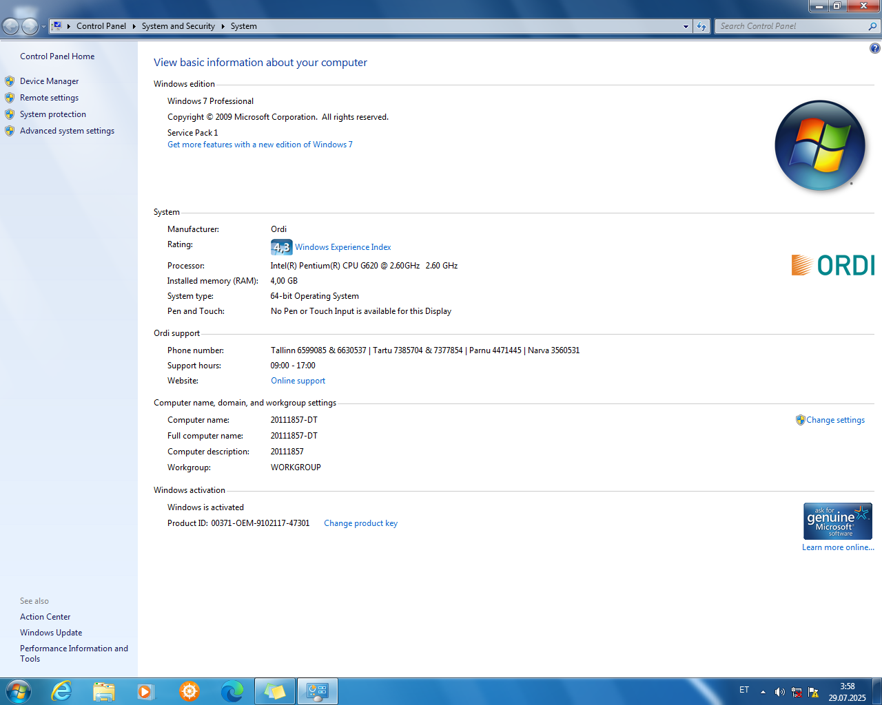882x705 pixels.
Task: Expand the chevron after System and Security
Action: (x=223, y=26)
